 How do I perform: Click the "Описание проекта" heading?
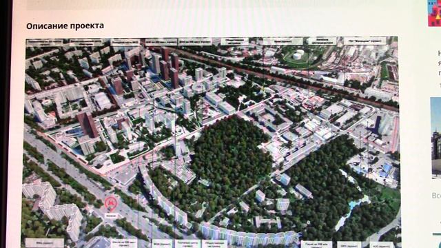click(65, 26)
